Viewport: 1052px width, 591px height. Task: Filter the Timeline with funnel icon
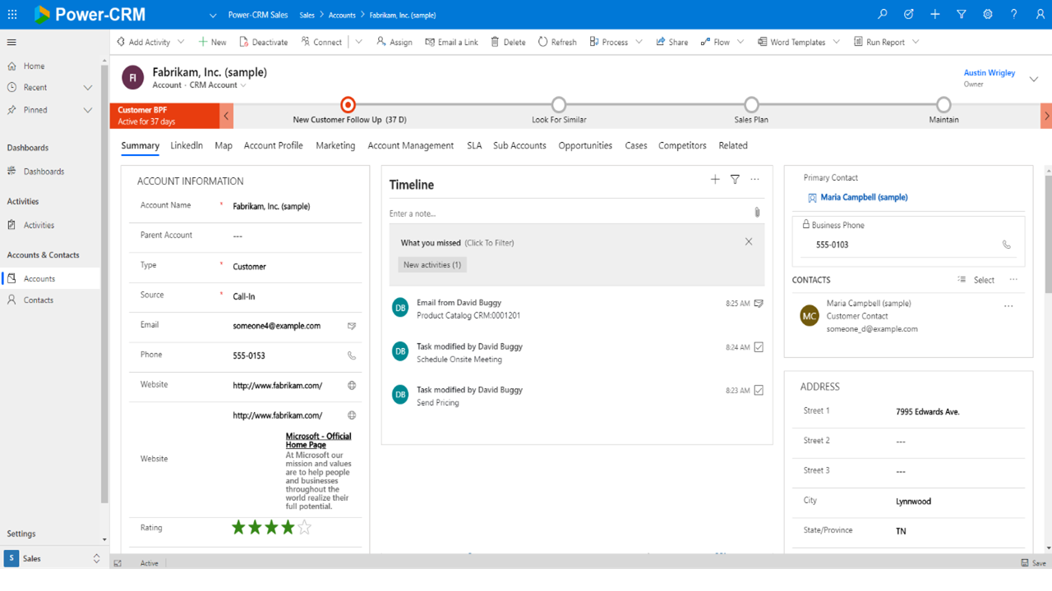pos(736,179)
